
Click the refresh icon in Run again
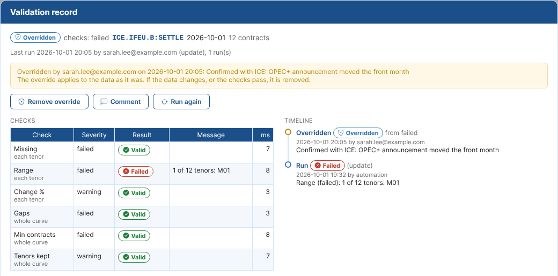pyautogui.click(x=164, y=102)
